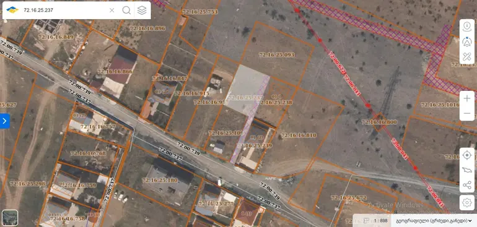Viewport: 477px width, 227px height.
Task: Click the NAPR logo in the search bar
Action: (x=12, y=10)
